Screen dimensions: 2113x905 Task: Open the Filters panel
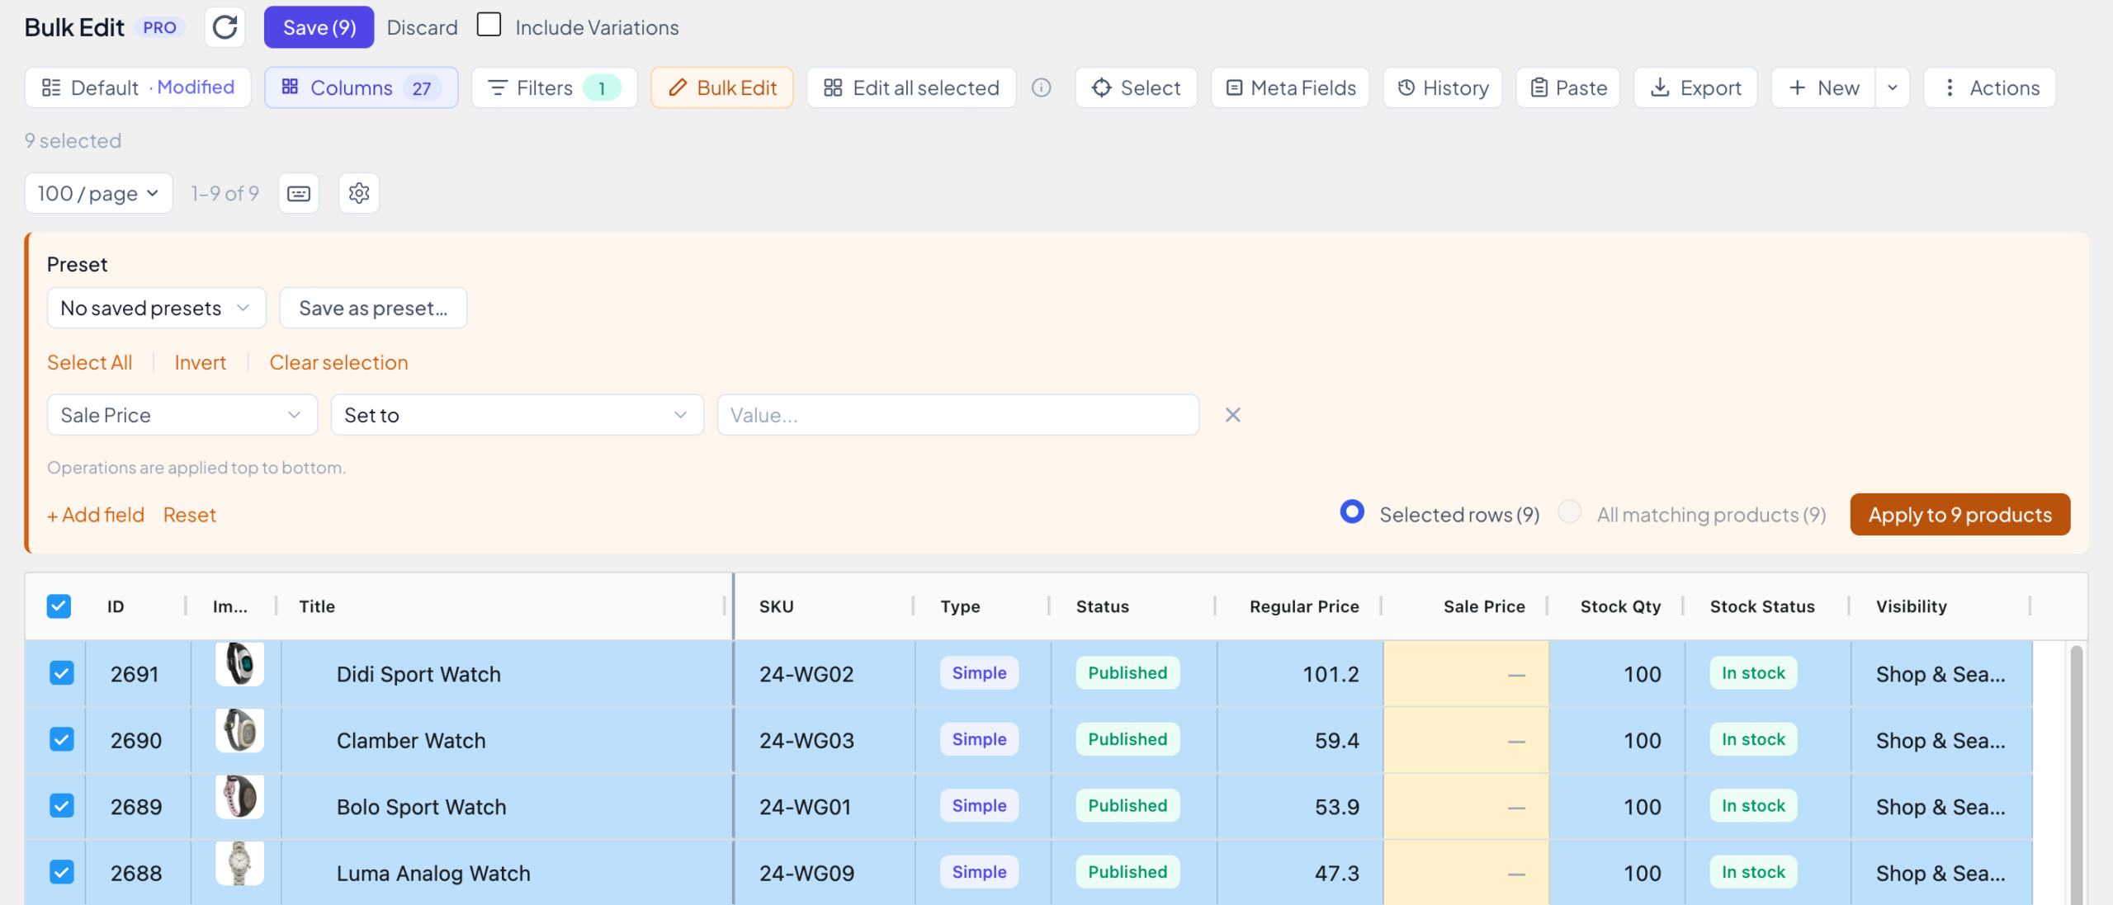tap(555, 87)
